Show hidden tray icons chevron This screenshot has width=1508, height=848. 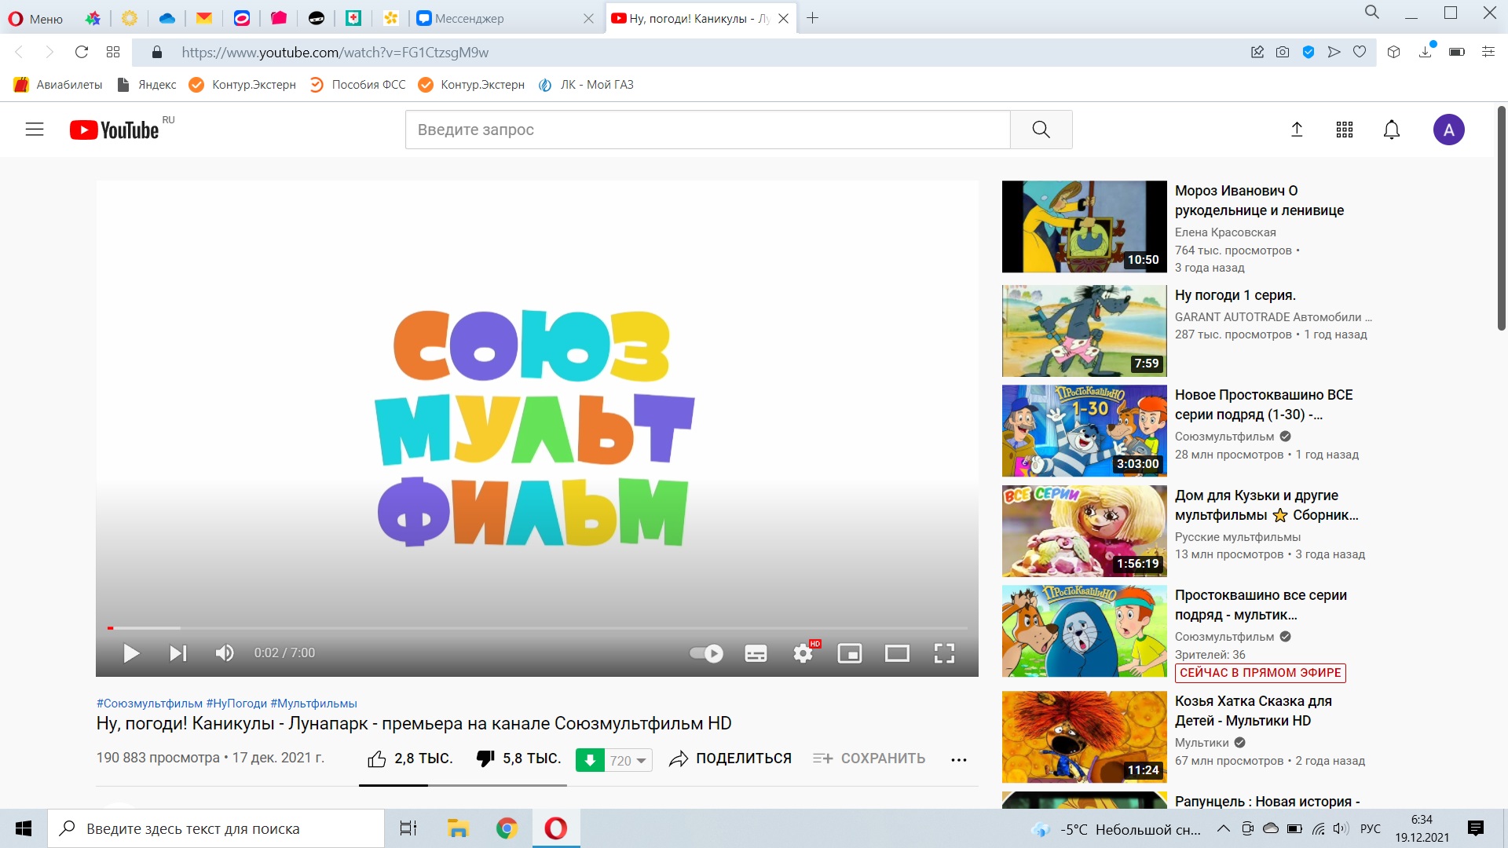(x=1224, y=828)
